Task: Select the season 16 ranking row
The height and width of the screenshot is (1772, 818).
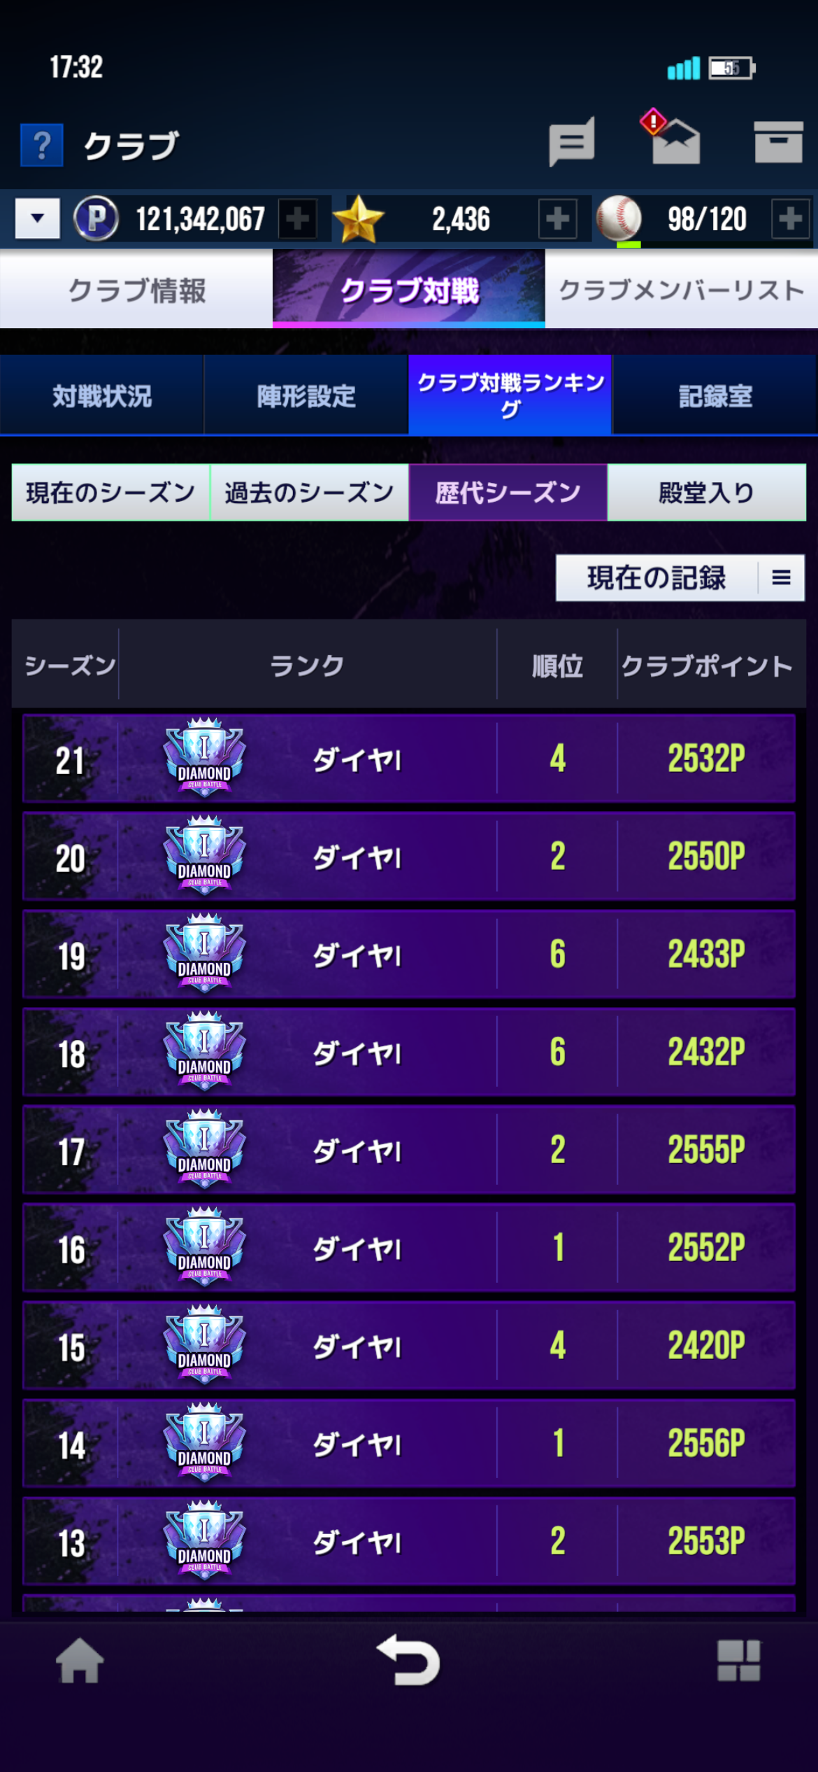Action: point(409,1248)
